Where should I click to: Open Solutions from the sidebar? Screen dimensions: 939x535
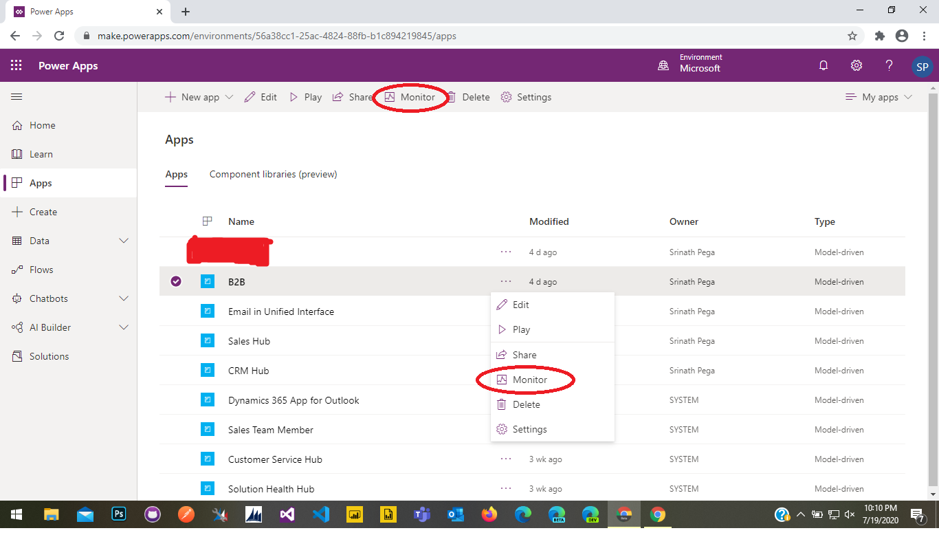(49, 356)
